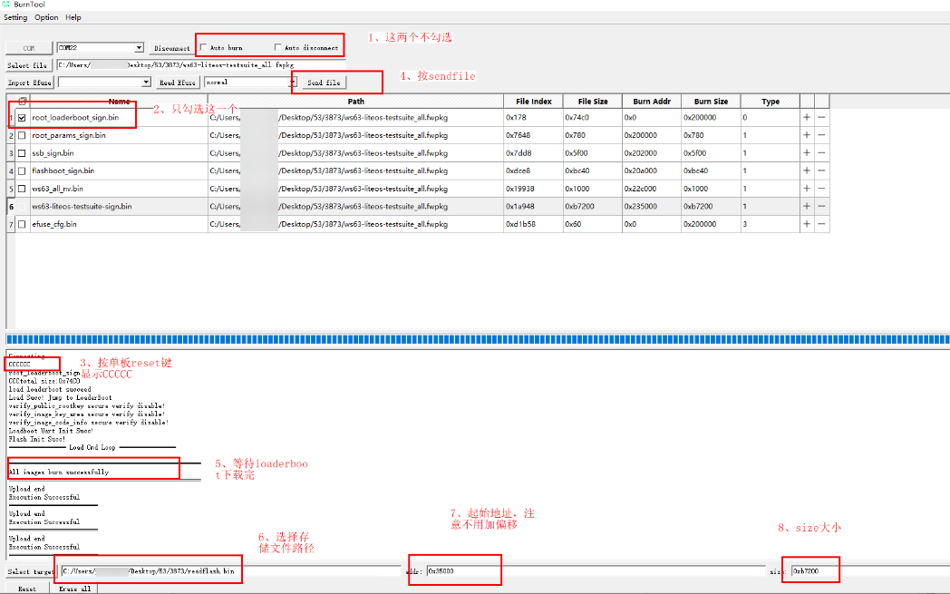This screenshot has height=594, width=950.
Task: Open the Option menu
Action: click(x=46, y=17)
